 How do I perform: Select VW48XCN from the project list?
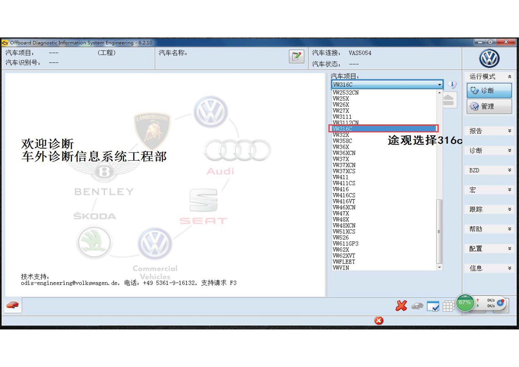384,225
